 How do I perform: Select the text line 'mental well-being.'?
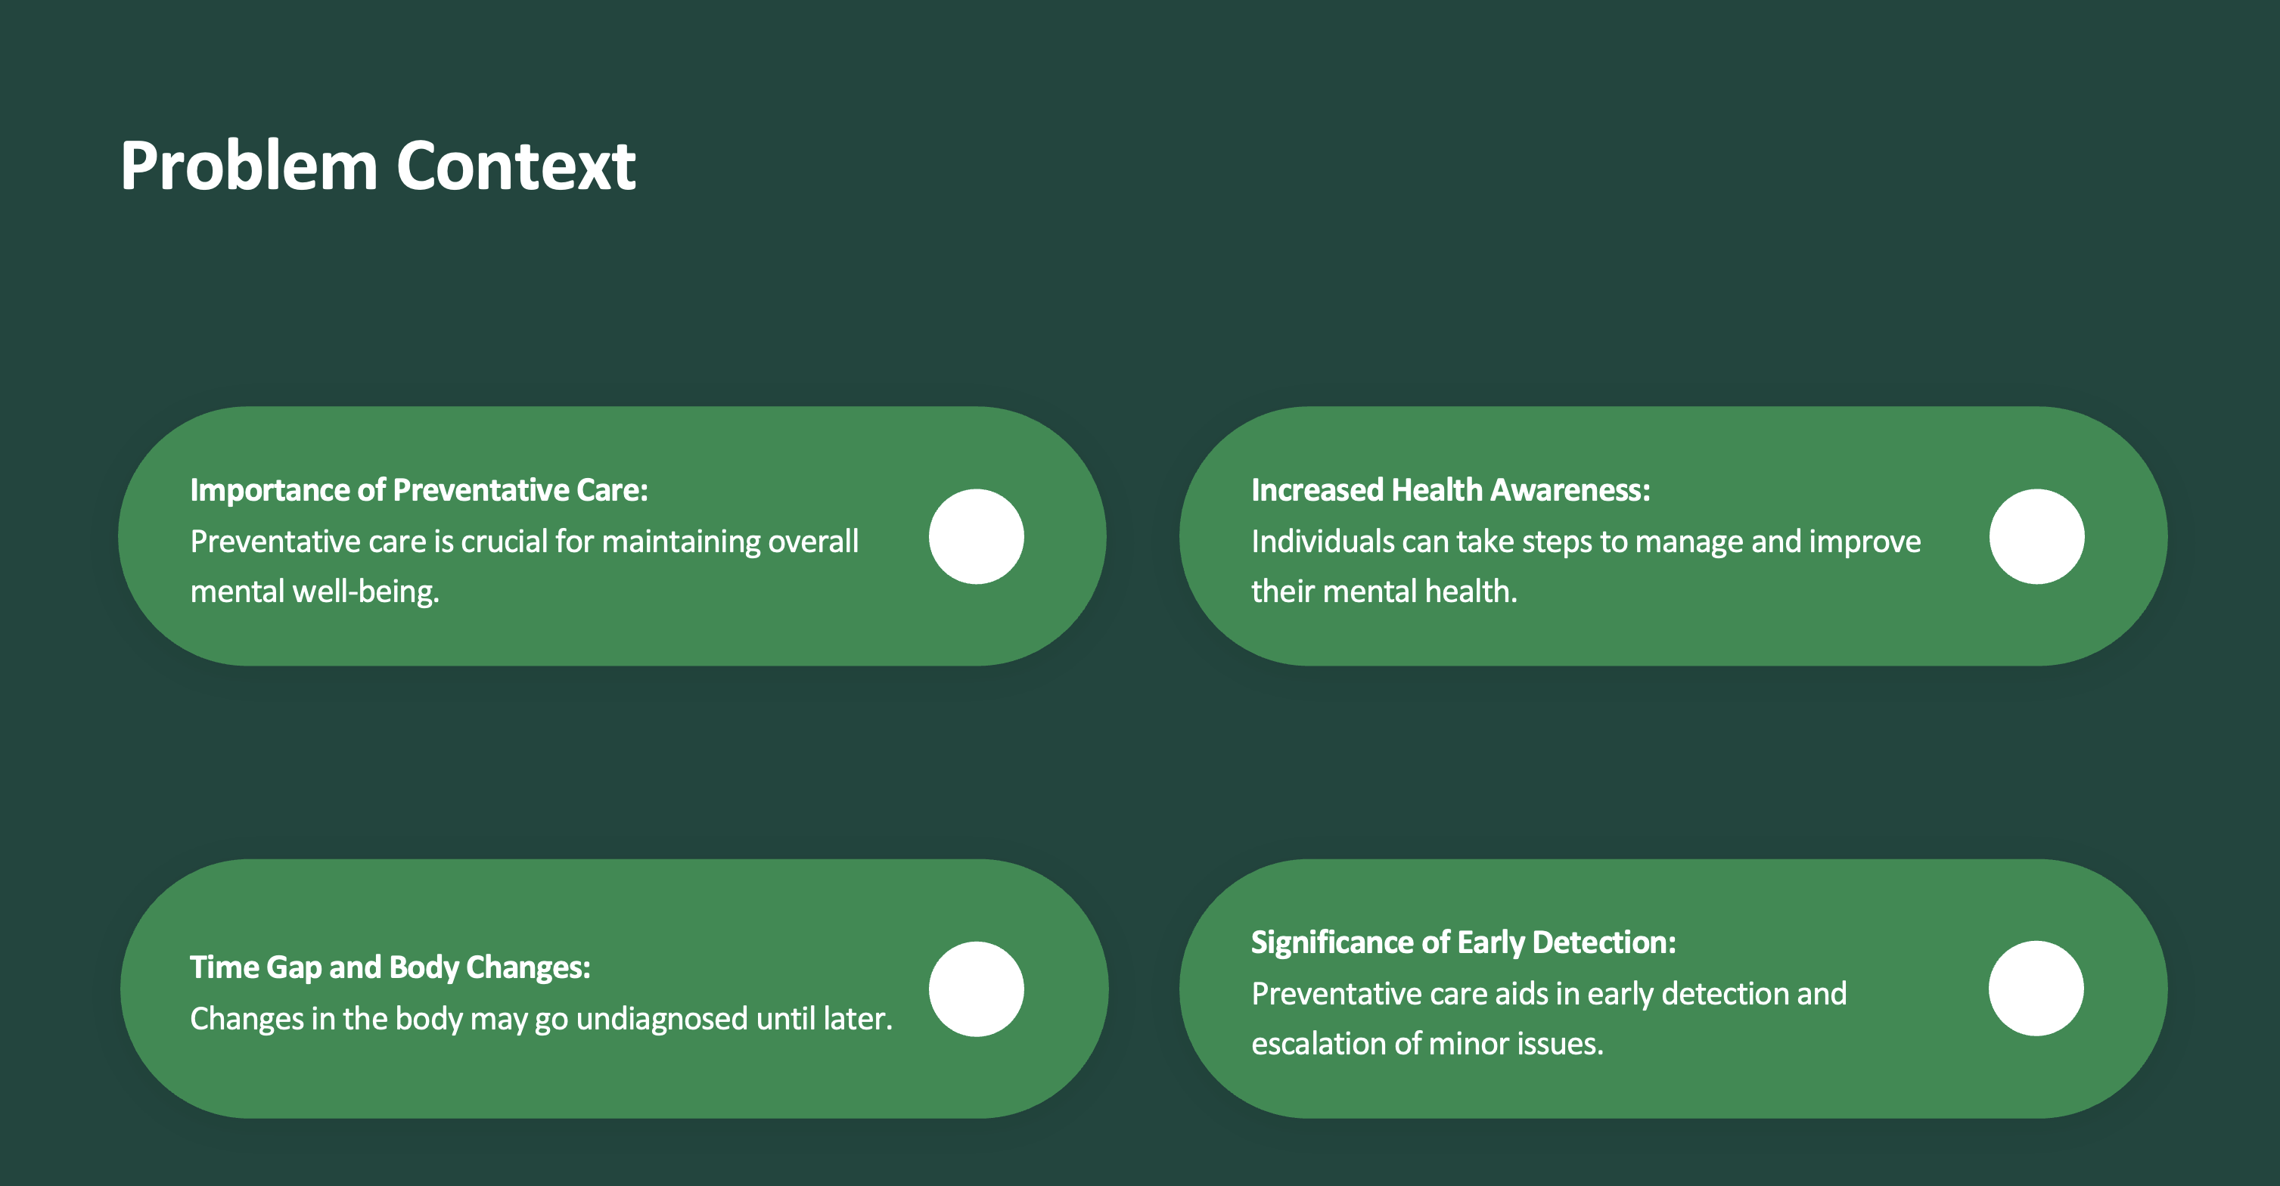click(x=314, y=591)
